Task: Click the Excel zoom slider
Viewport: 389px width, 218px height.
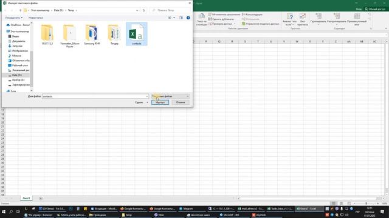Action: click(366, 203)
